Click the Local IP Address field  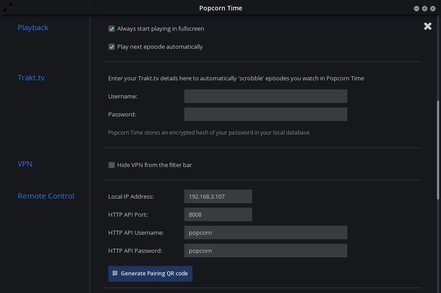218,196
